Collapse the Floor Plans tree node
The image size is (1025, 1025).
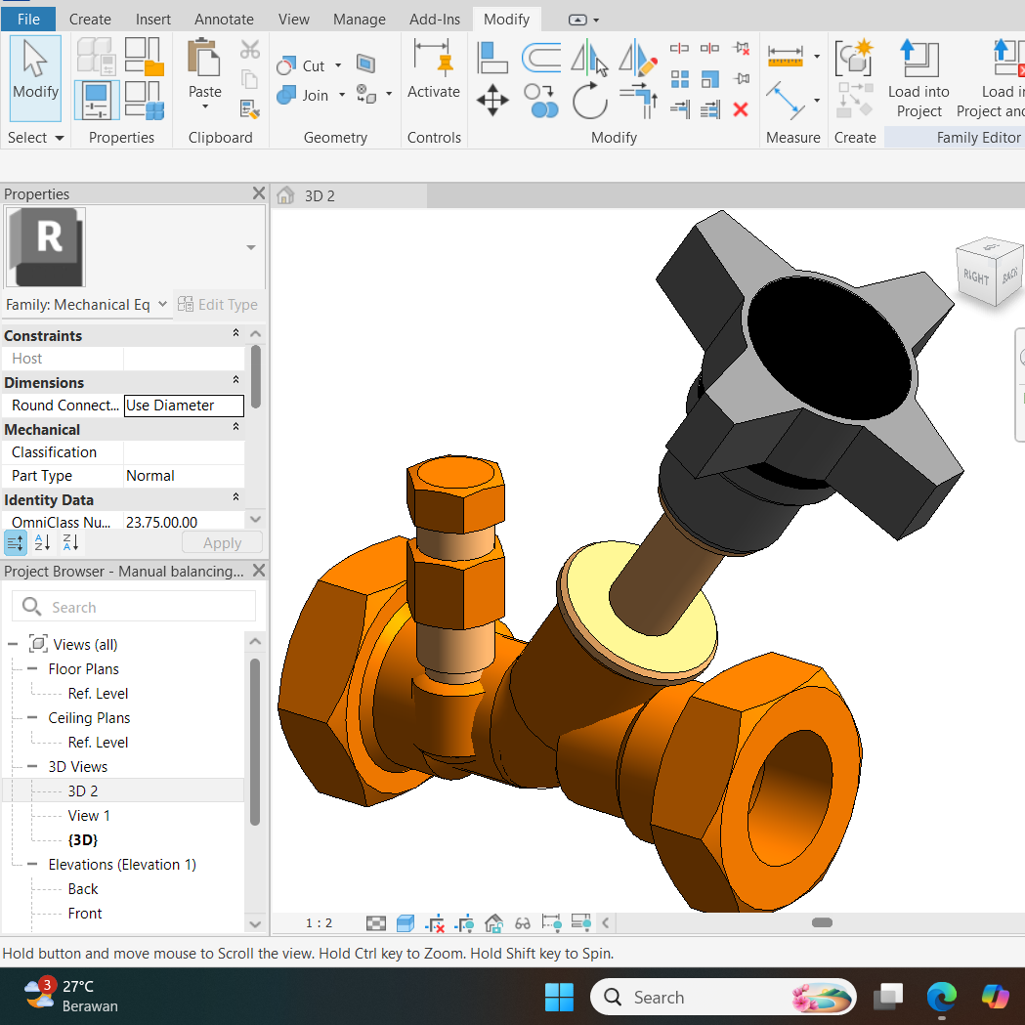point(32,668)
